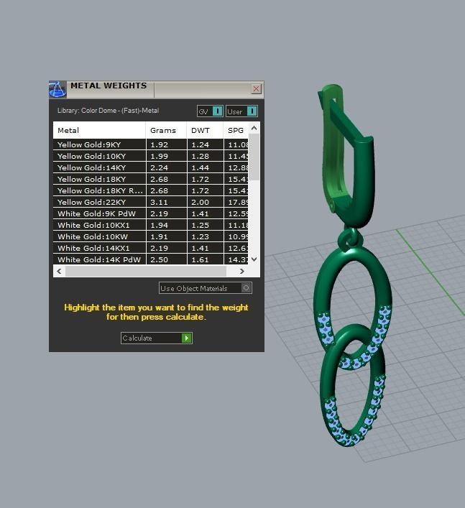This screenshot has height=508, width=465.
Task: Sort by the Grams column header
Action: [166, 130]
